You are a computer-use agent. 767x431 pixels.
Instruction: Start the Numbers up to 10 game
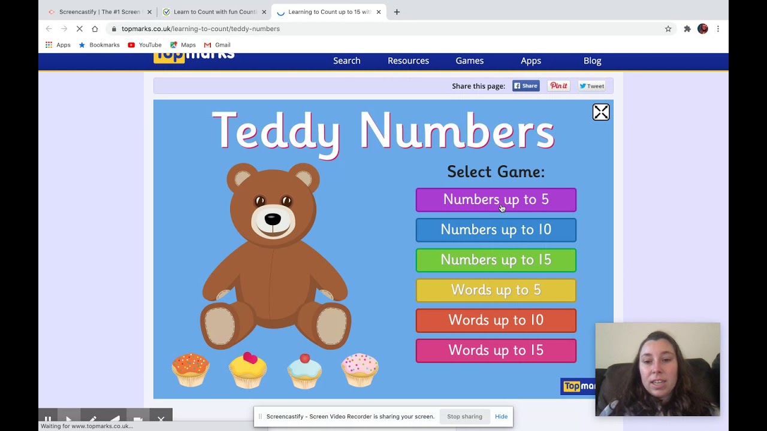coord(496,230)
